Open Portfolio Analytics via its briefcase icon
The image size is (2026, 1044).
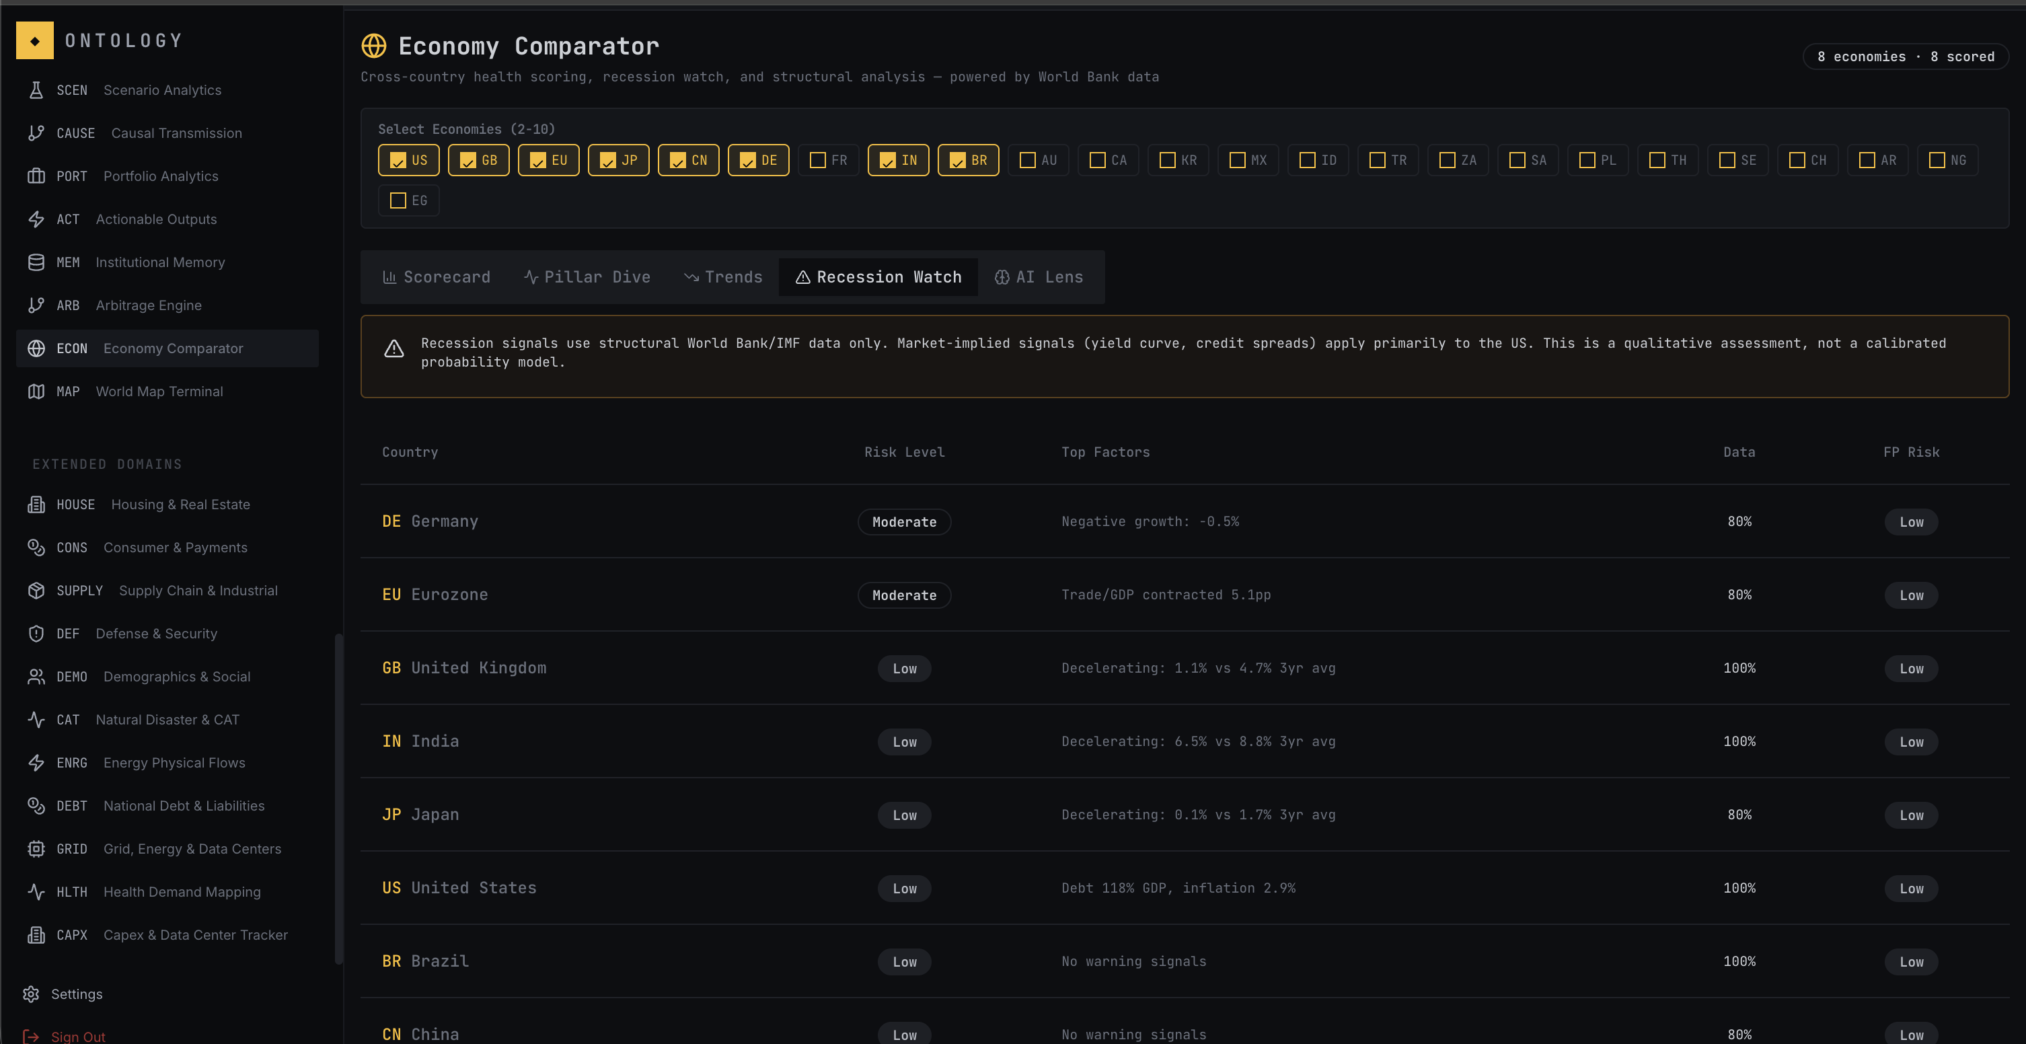coord(37,176)
